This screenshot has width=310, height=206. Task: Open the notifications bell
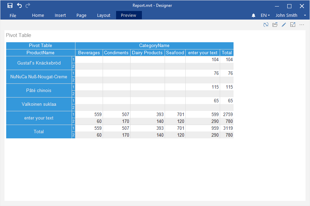(254, 15)
